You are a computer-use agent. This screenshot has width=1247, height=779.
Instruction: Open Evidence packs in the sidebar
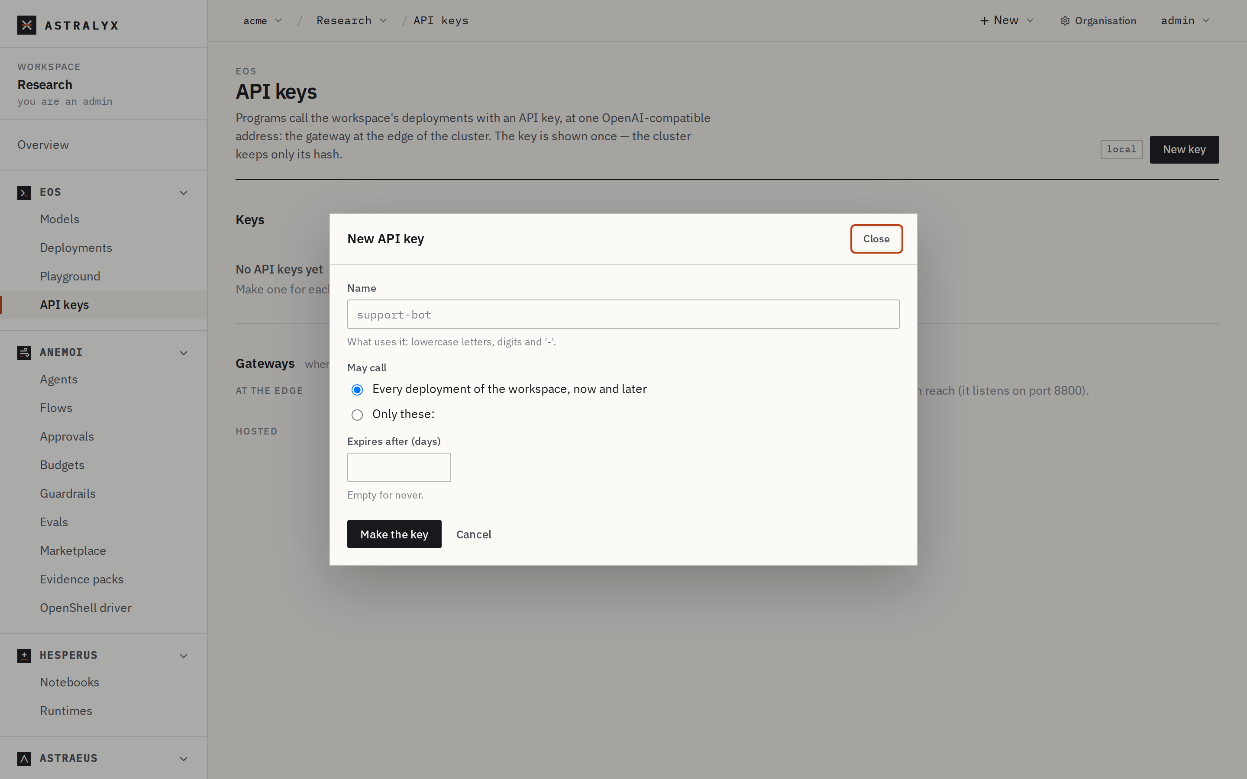82,579
